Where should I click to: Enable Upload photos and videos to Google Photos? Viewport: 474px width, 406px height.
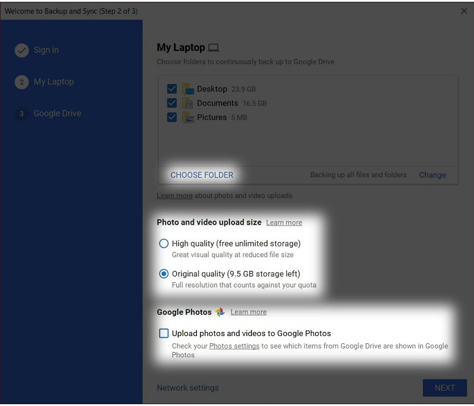164,333
